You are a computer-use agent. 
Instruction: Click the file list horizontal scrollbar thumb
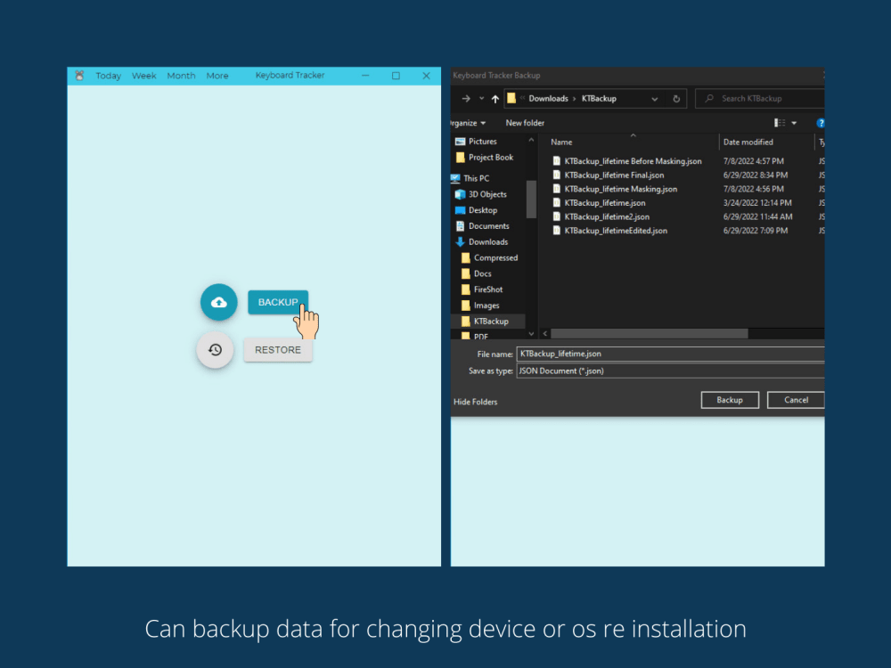pyautogui.click(x=649, y=334)
